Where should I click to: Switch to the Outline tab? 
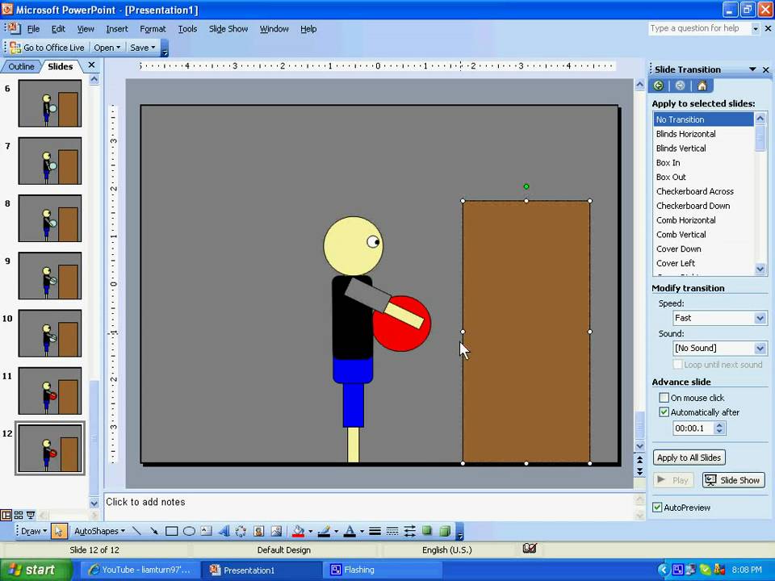click(21, 66)
